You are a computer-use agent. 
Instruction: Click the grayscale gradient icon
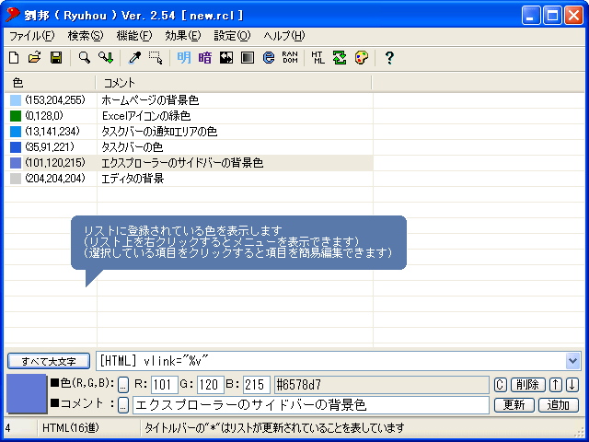tap(248, 58)
